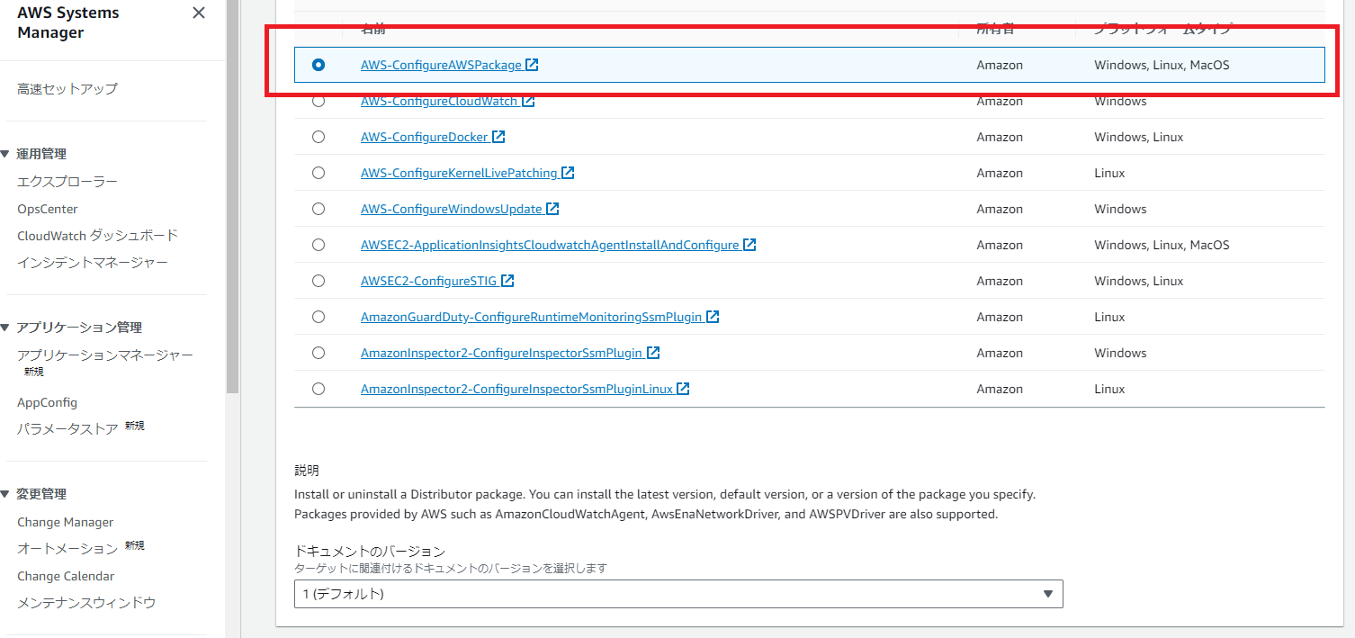
Task: Select the AmazonInspector2-ConfigureInspectorSsmPluginLinux radio button
Action: click(319, 389)
